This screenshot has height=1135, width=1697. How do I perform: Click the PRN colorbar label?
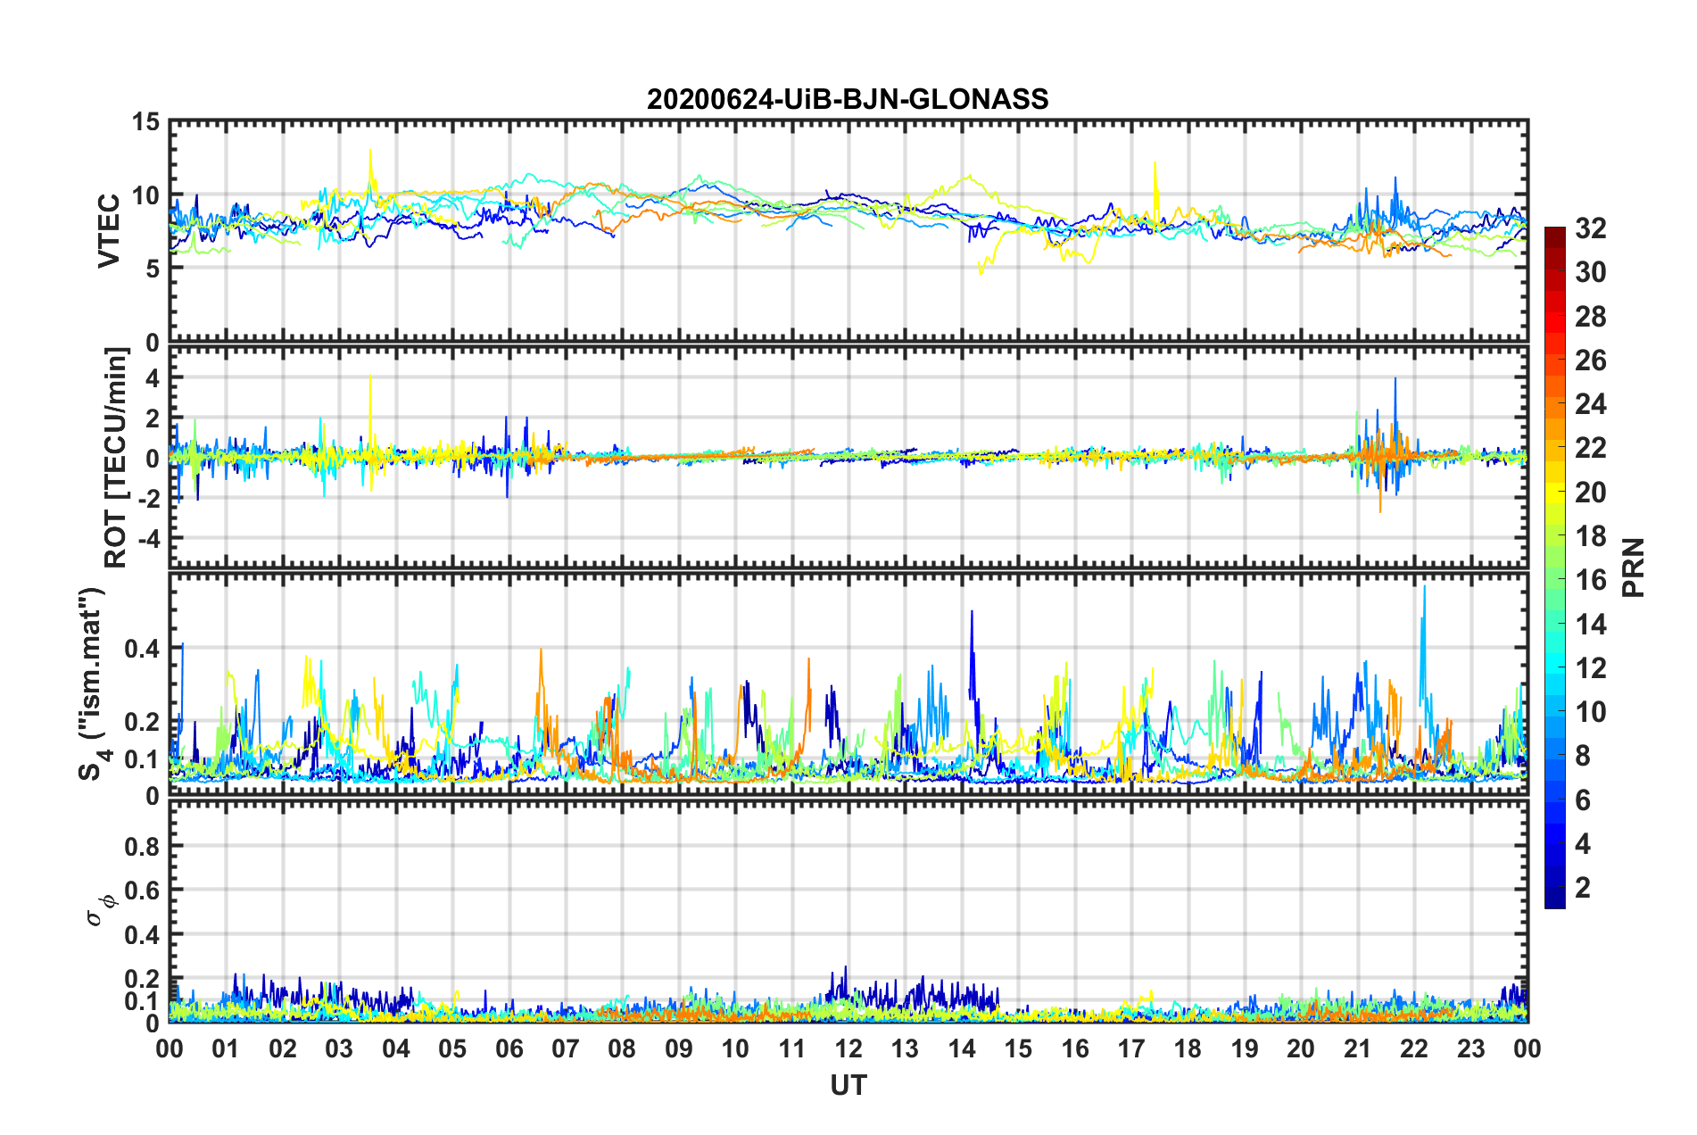(x=1634, y=567)
